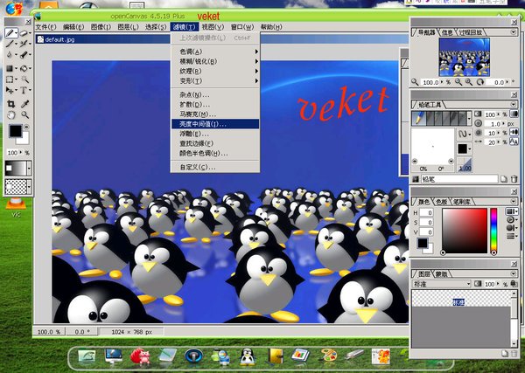Open stroke curve type dropdown
Image resolution: width=525 pixels, height=373 pixels.
(x=464, y=135)
